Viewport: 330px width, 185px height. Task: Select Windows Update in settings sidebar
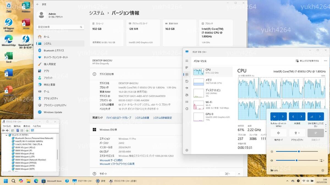(x=53, y=112)
